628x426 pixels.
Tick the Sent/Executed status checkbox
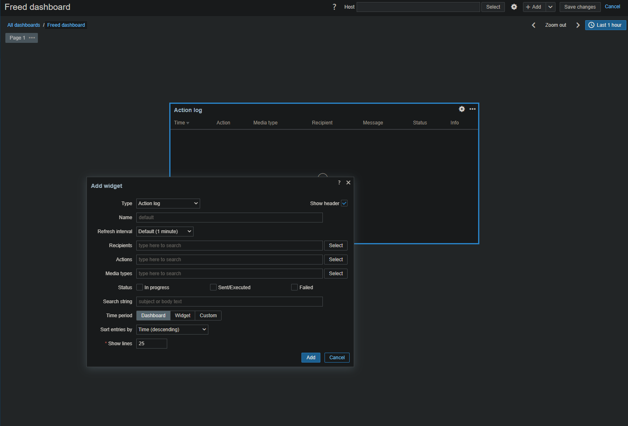tap(213, 288)
